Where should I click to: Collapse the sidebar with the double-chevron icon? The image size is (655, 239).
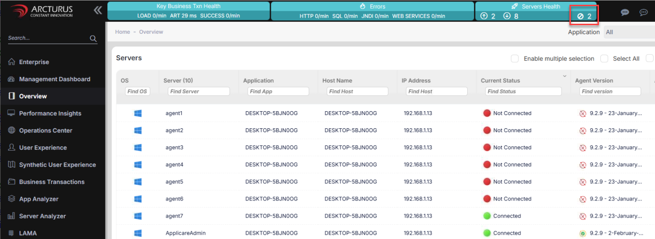(98, 10)
